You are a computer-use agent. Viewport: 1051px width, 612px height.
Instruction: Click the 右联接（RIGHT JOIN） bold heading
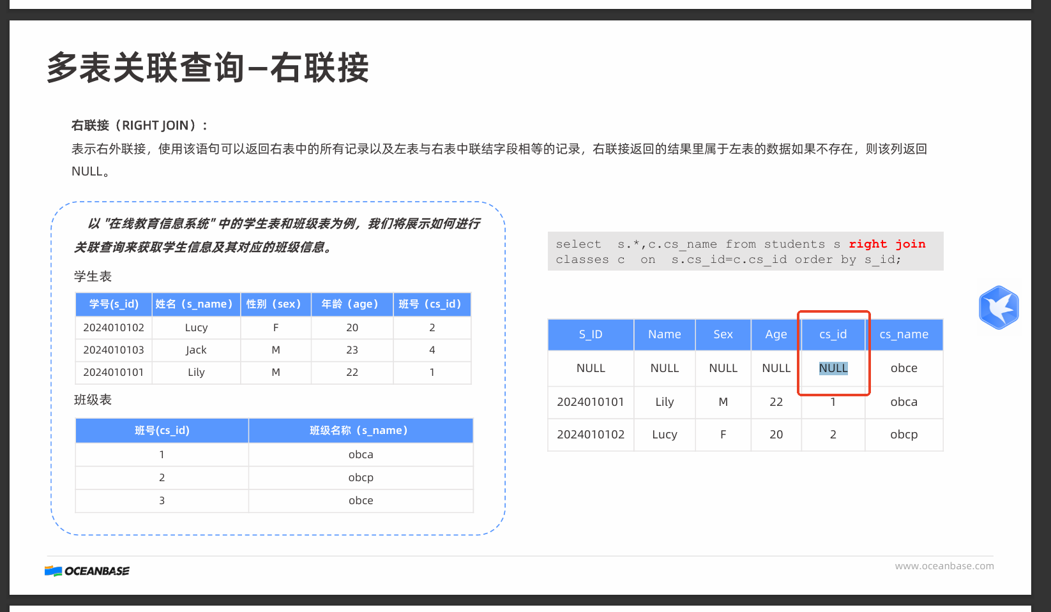(x=139, y=126)
